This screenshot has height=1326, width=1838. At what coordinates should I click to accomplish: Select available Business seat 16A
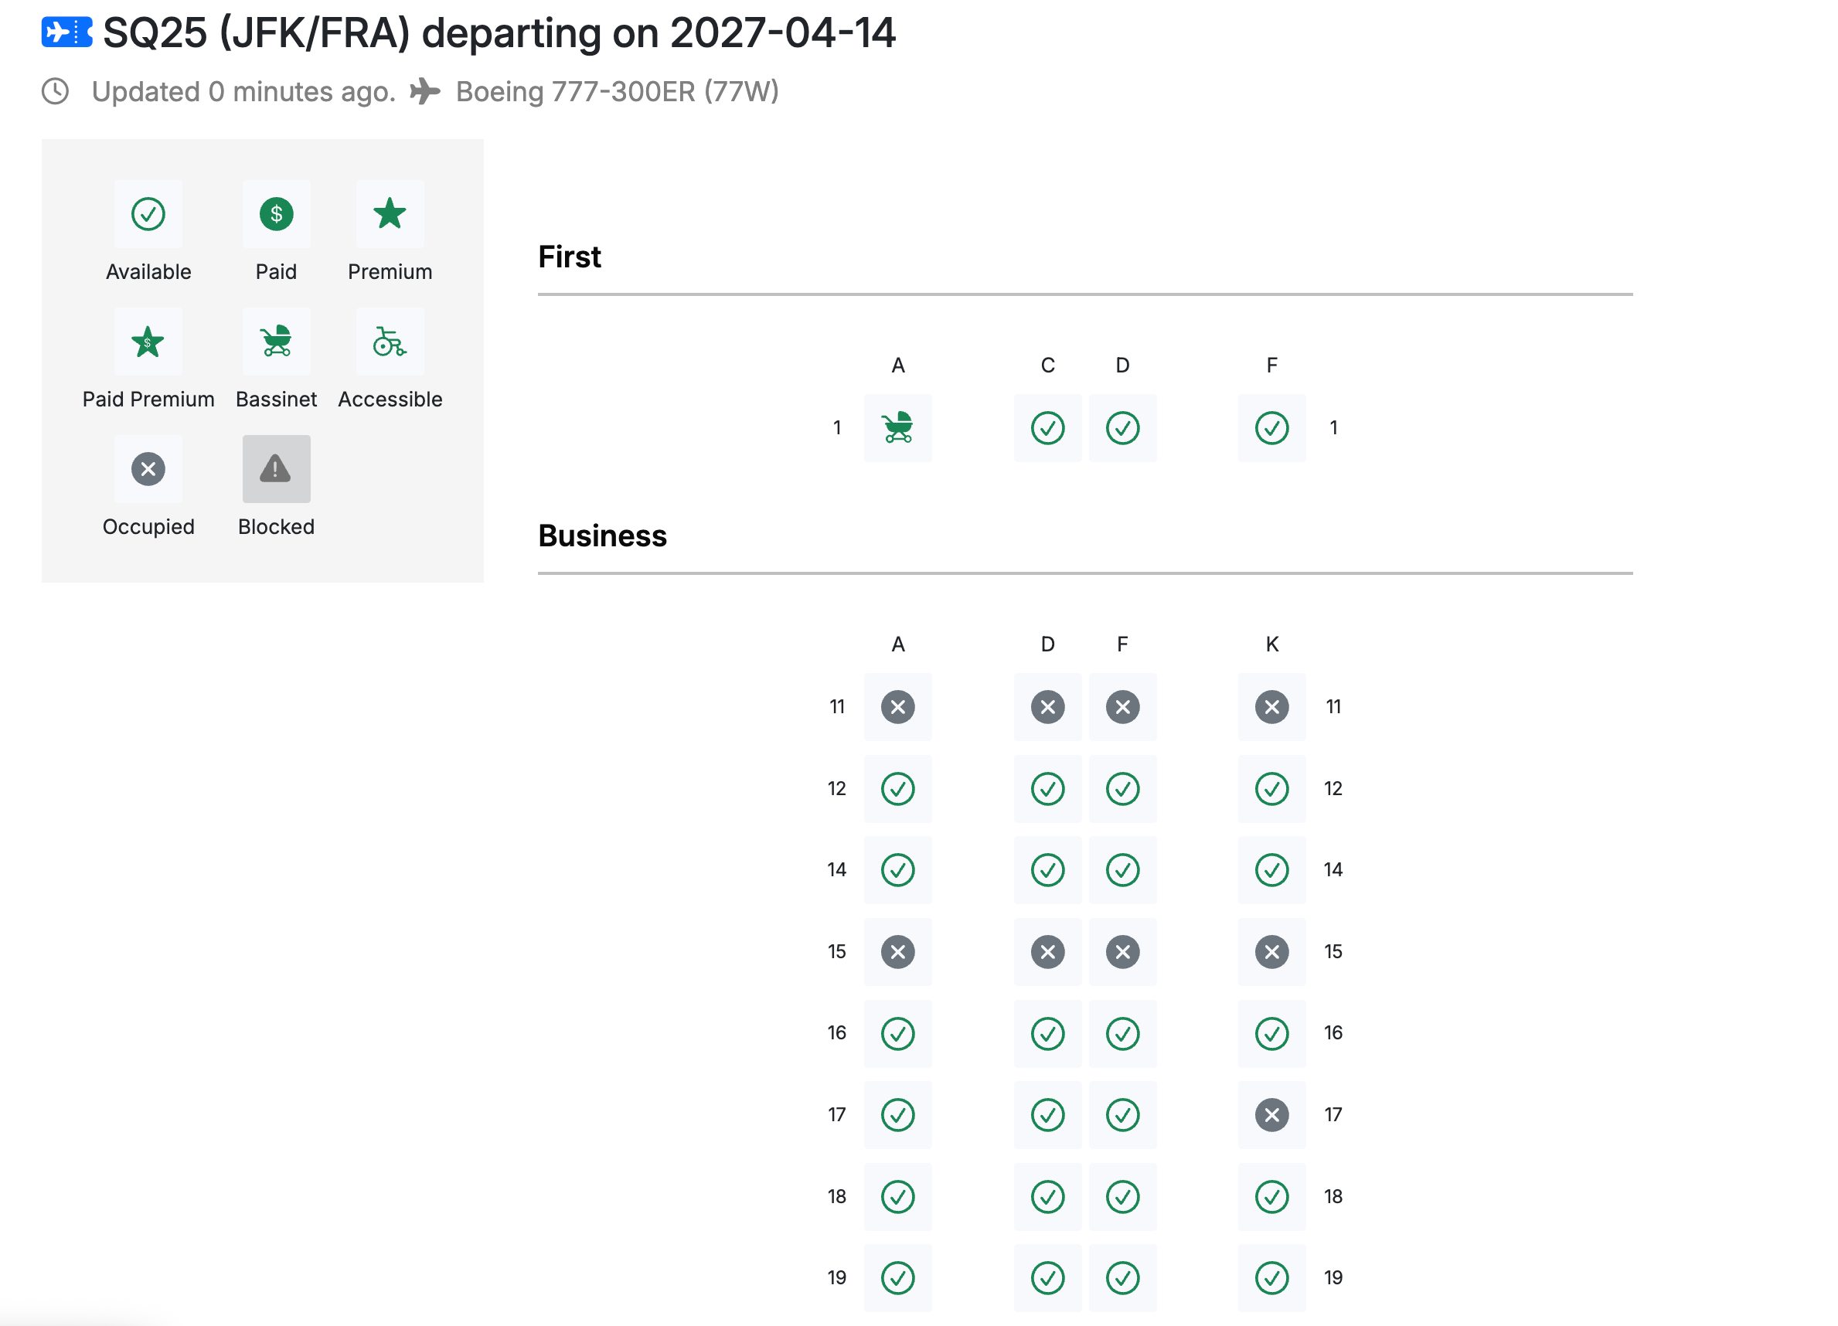click(898, 1034)
